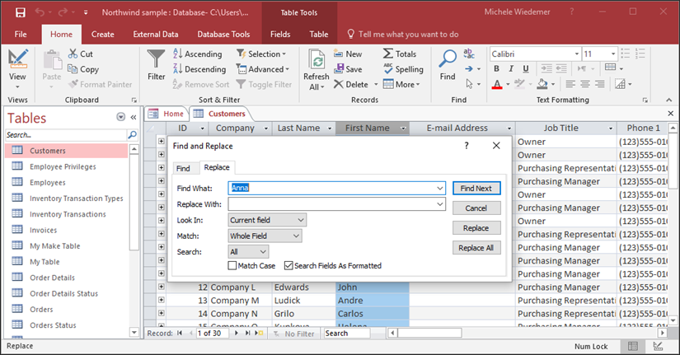Apply Bold text formatting

point(496,68)
